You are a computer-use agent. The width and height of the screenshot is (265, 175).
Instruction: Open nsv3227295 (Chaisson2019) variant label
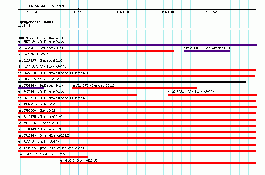point(40,60)
